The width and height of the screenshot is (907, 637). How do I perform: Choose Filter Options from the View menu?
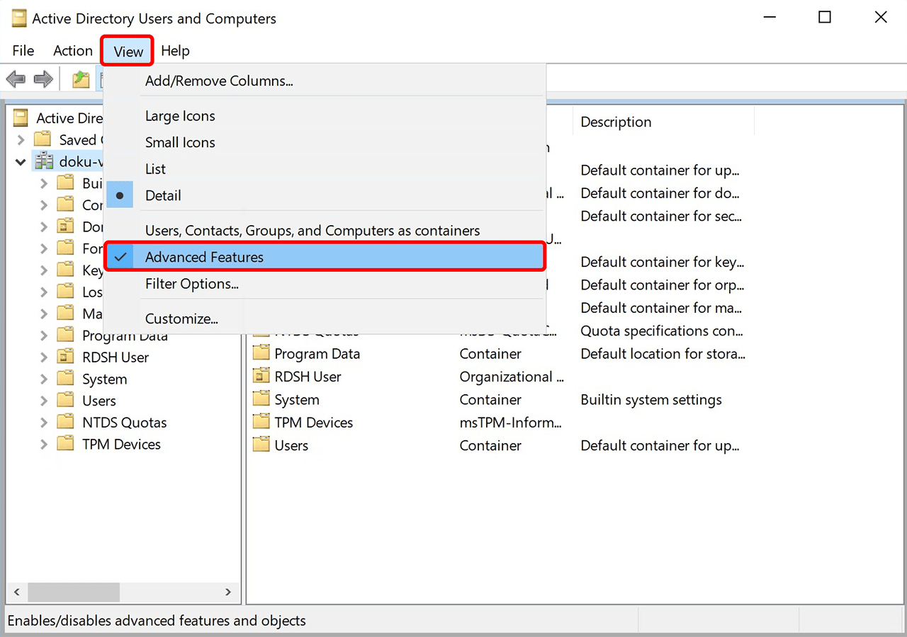[x=191, y=284]
